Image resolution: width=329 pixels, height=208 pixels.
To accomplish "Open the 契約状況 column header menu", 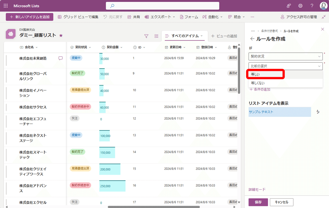I will [81, 47].
